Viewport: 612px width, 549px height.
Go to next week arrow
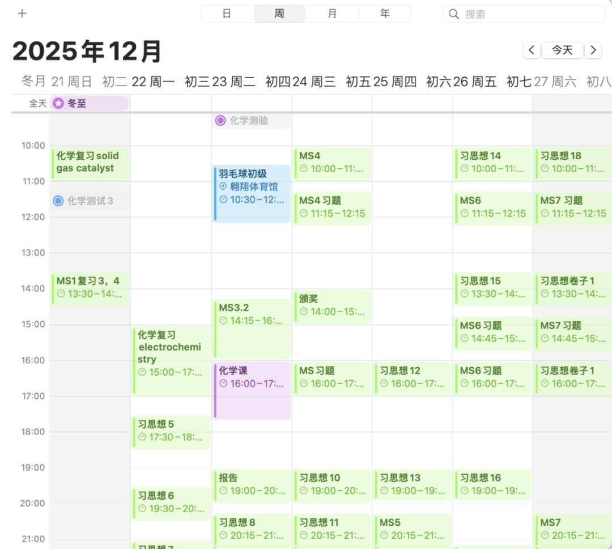pos(593,50)
